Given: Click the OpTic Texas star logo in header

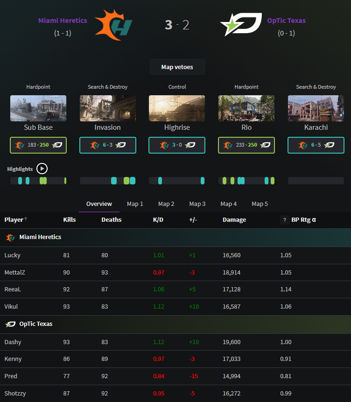Looking at the screenshot, I should pos(241,24).
